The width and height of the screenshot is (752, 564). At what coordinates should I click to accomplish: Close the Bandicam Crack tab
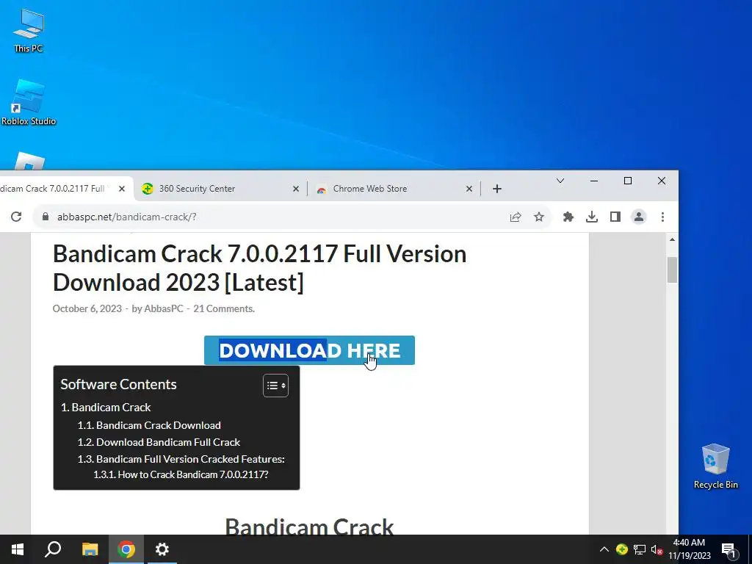click(x=122, y=189)
